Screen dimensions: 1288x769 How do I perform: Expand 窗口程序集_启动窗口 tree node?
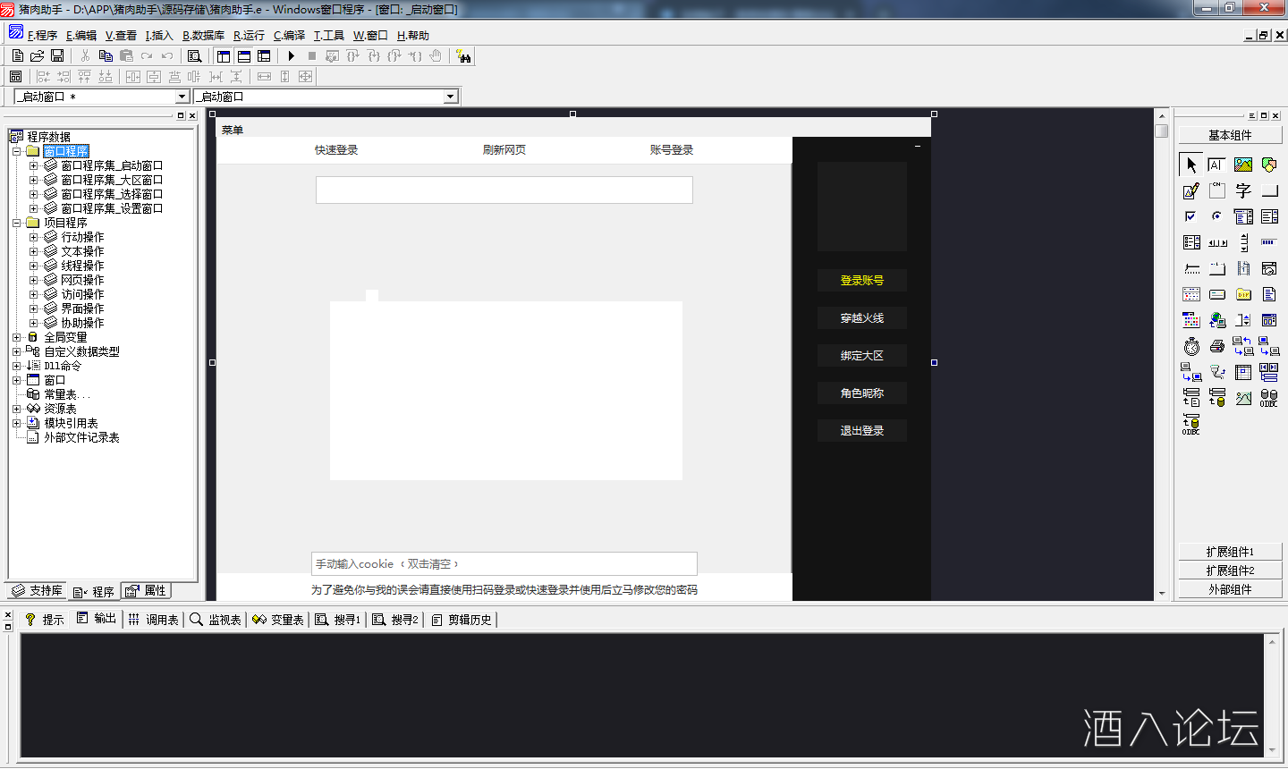[x=34, y=165]
